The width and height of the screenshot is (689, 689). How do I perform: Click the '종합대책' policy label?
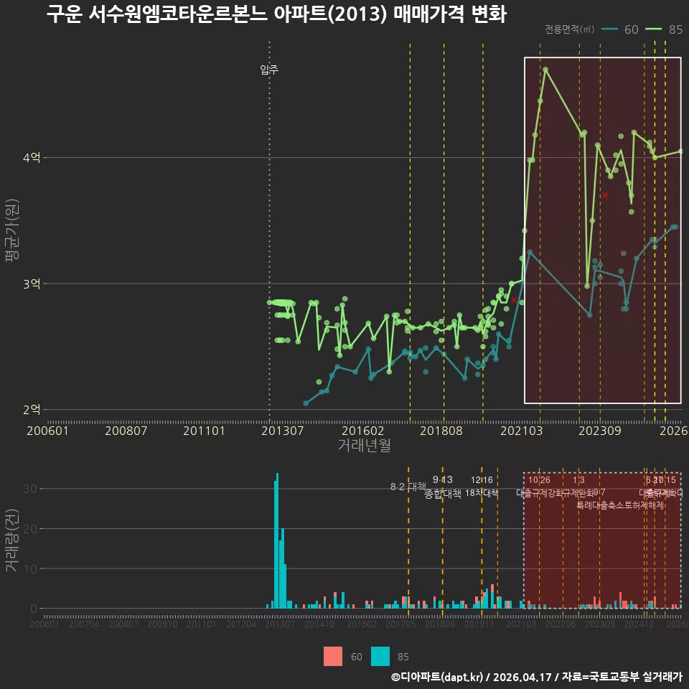(x=443, y=494)
